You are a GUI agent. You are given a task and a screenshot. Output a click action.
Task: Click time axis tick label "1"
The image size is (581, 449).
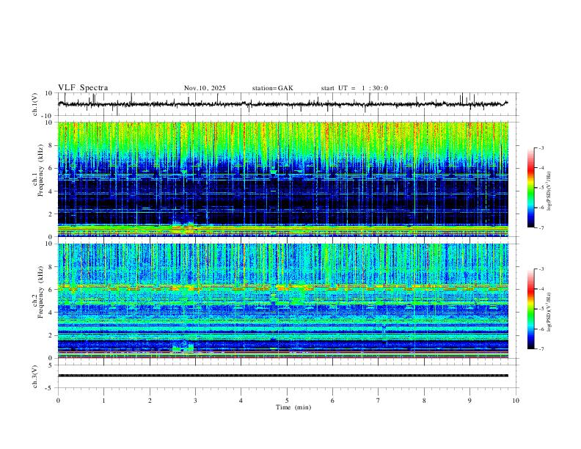103,401
